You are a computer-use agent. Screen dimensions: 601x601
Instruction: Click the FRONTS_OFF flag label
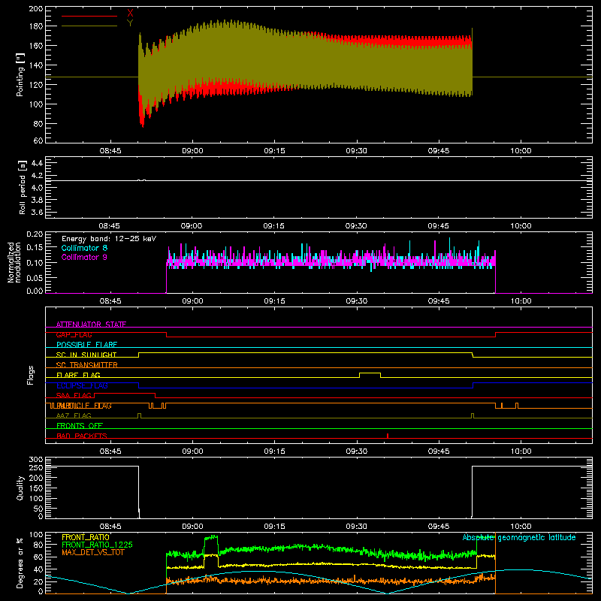click(x=80, y=426)
